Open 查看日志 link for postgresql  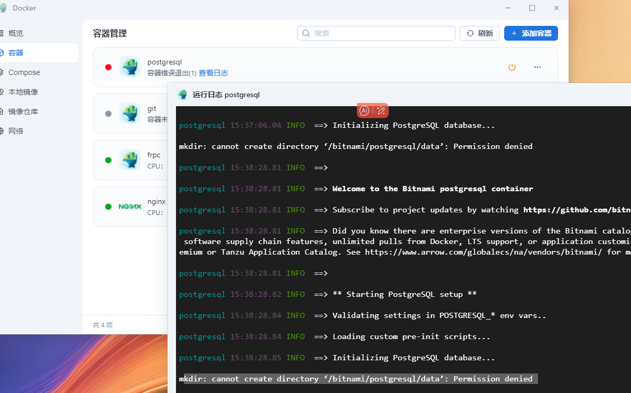(x=214, y=73)
